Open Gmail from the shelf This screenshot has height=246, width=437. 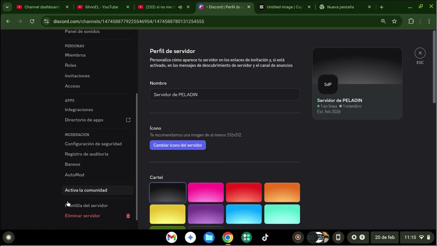pyautogui.click(x=171, y=237)
